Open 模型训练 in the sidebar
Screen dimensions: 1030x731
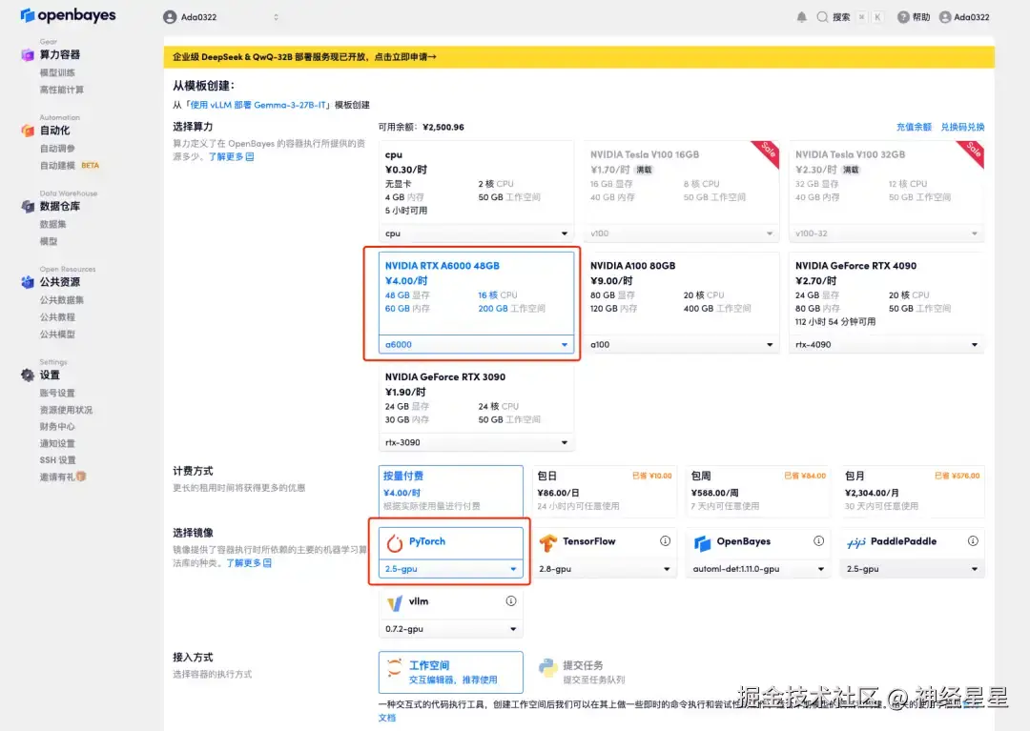tap(57, 72)
